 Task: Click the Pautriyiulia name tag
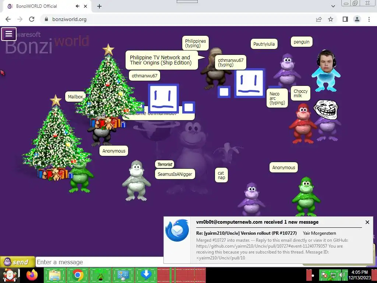pos(264,44)
